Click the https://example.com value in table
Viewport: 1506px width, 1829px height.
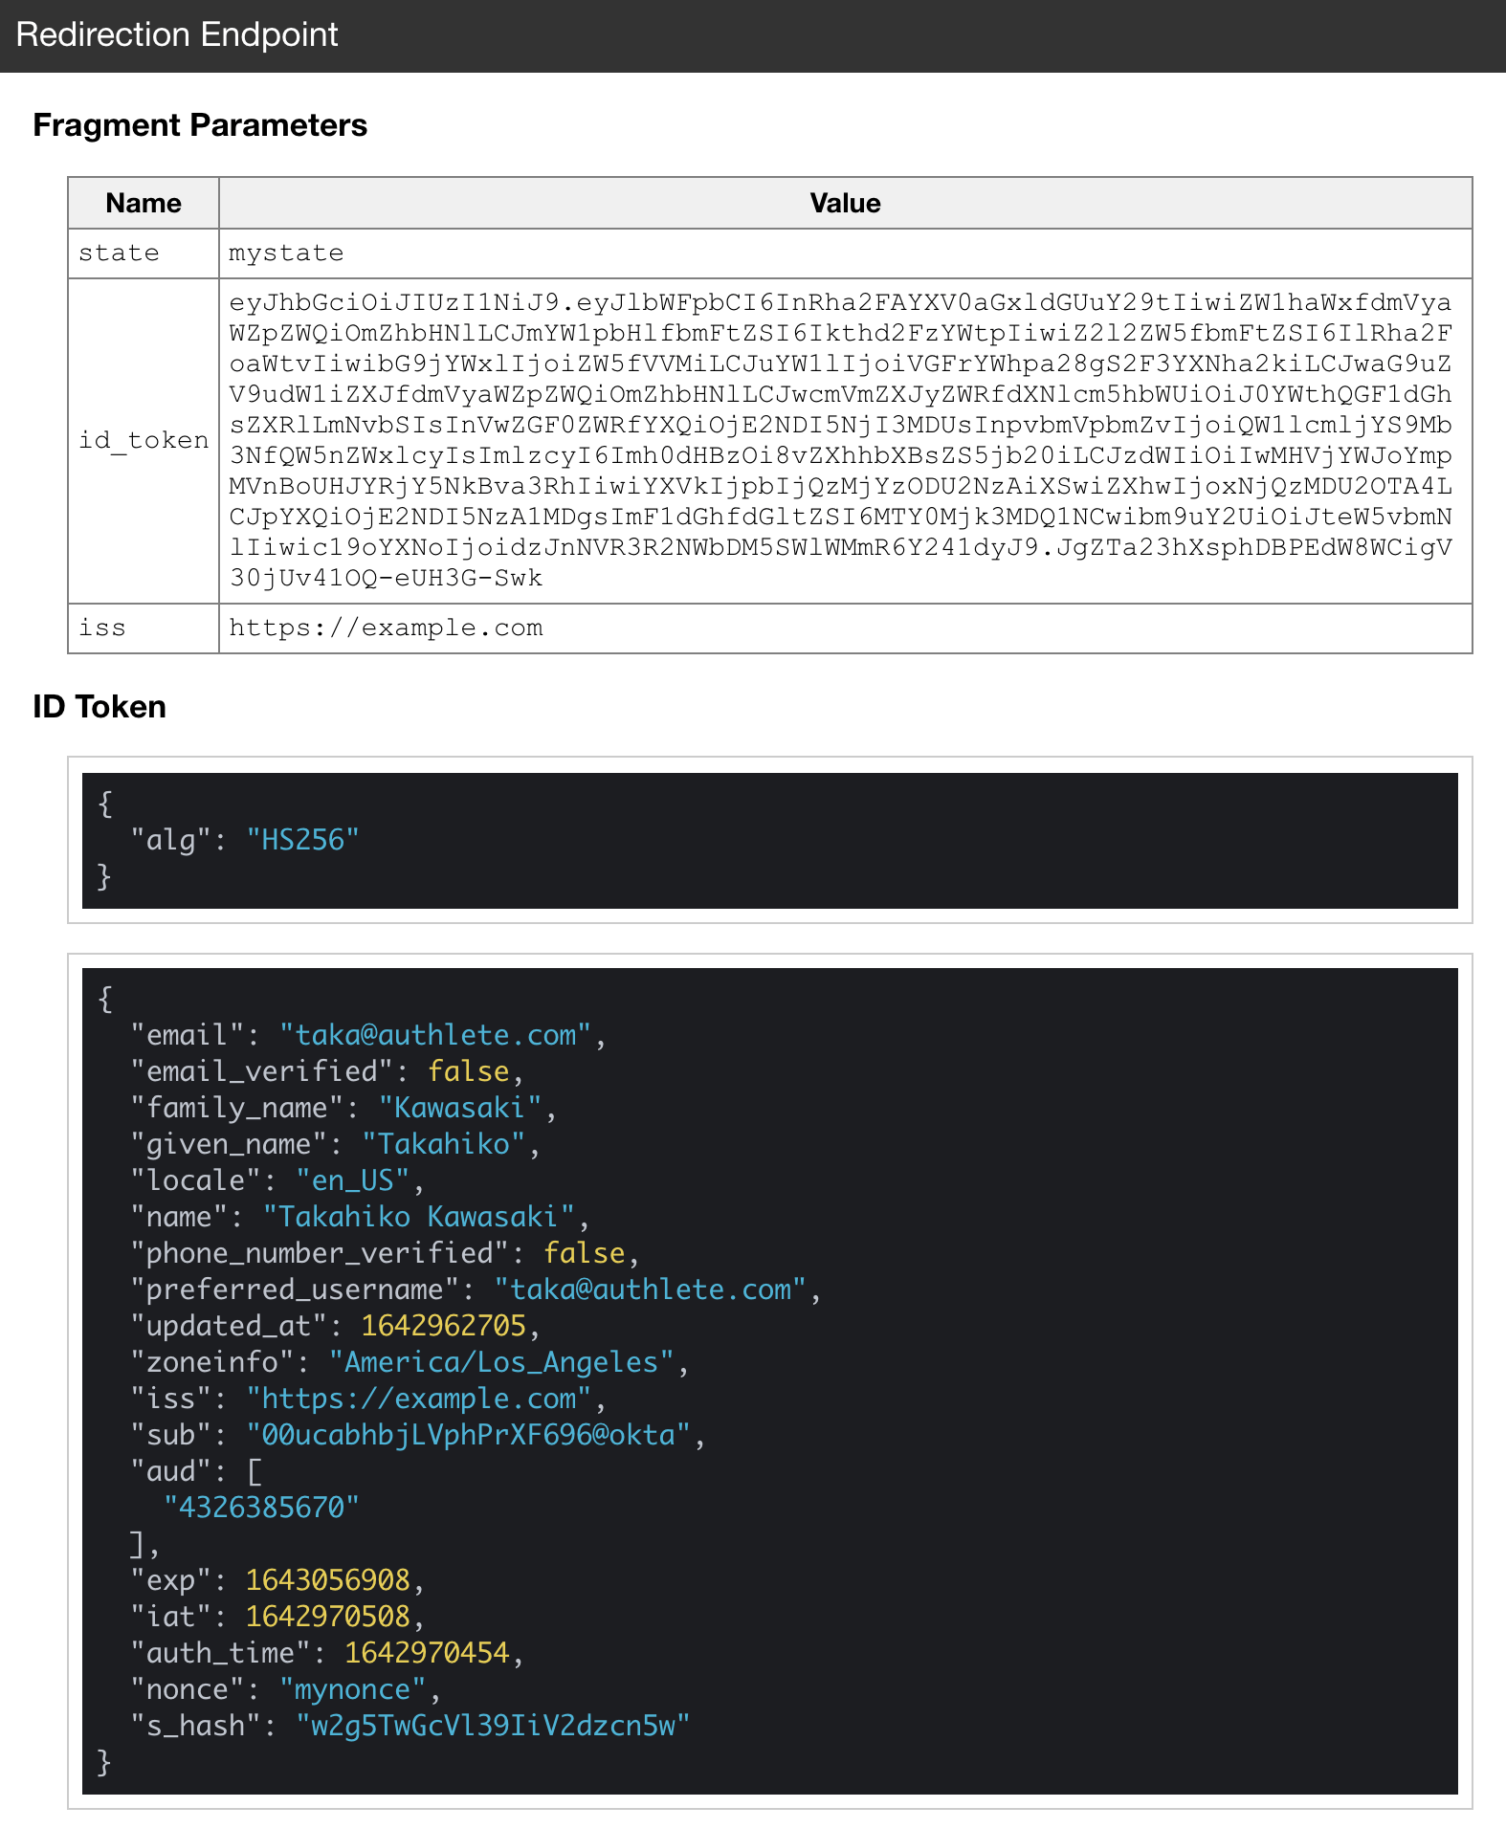click(x=386, y=628)
